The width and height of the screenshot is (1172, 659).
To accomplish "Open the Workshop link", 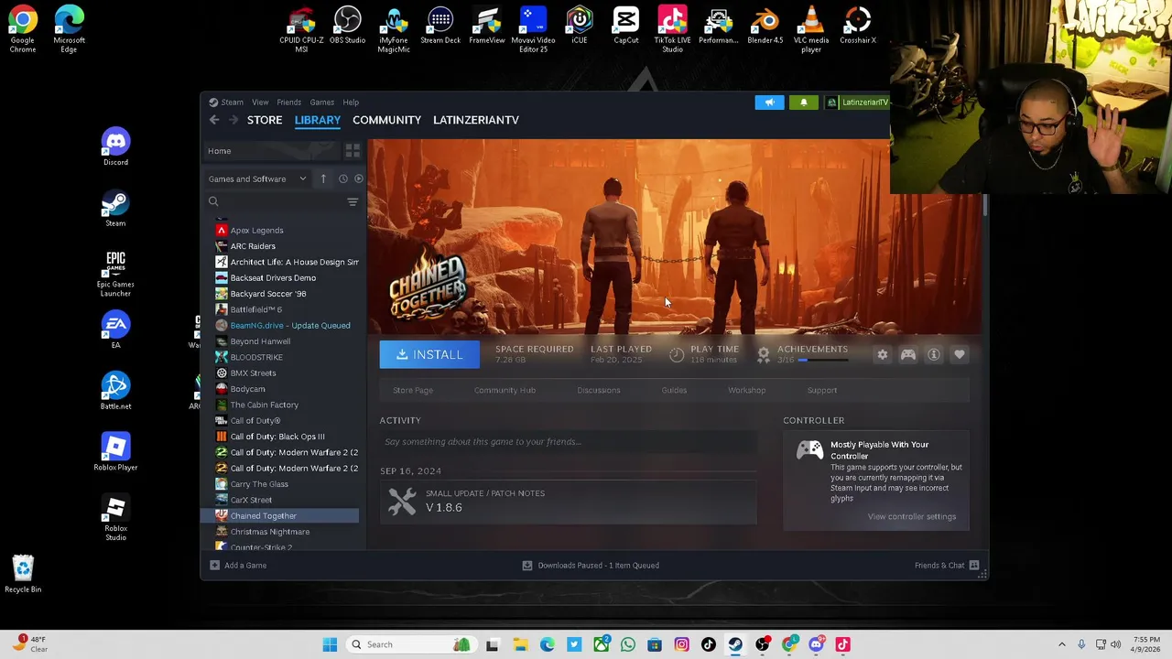I will click(746, 390).
